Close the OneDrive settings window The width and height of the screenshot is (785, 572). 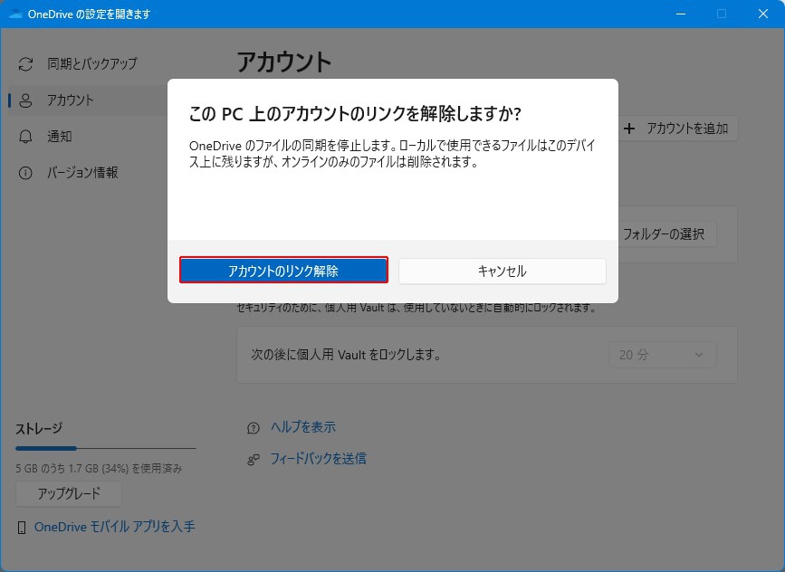pyautogui.click(x=761, y=14)
